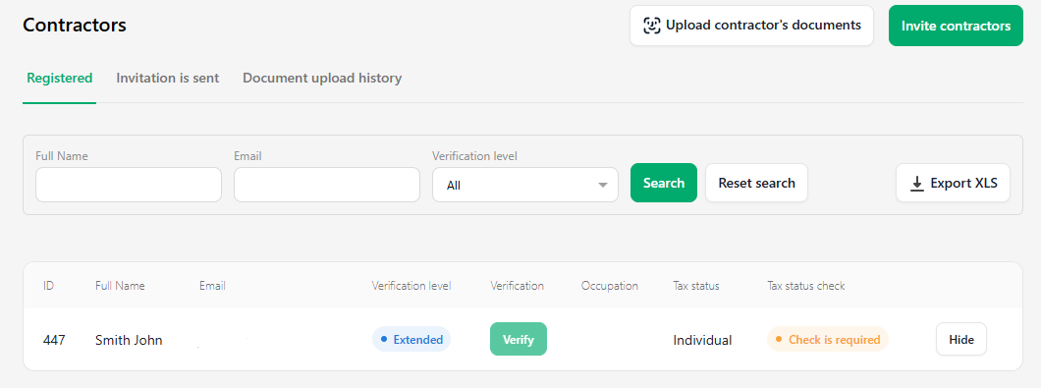Switch to the Registered tab
The width and height of the screenshot is (1041, 388).
pyautogui.click(x=60, y=79)
